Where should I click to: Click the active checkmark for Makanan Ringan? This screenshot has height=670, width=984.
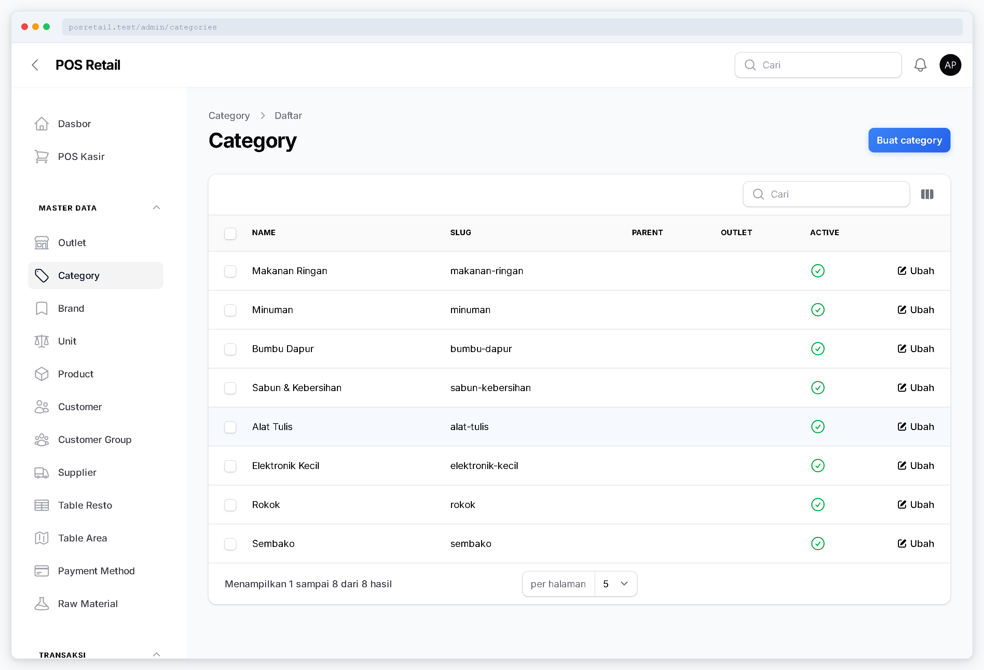coord(818,271)
